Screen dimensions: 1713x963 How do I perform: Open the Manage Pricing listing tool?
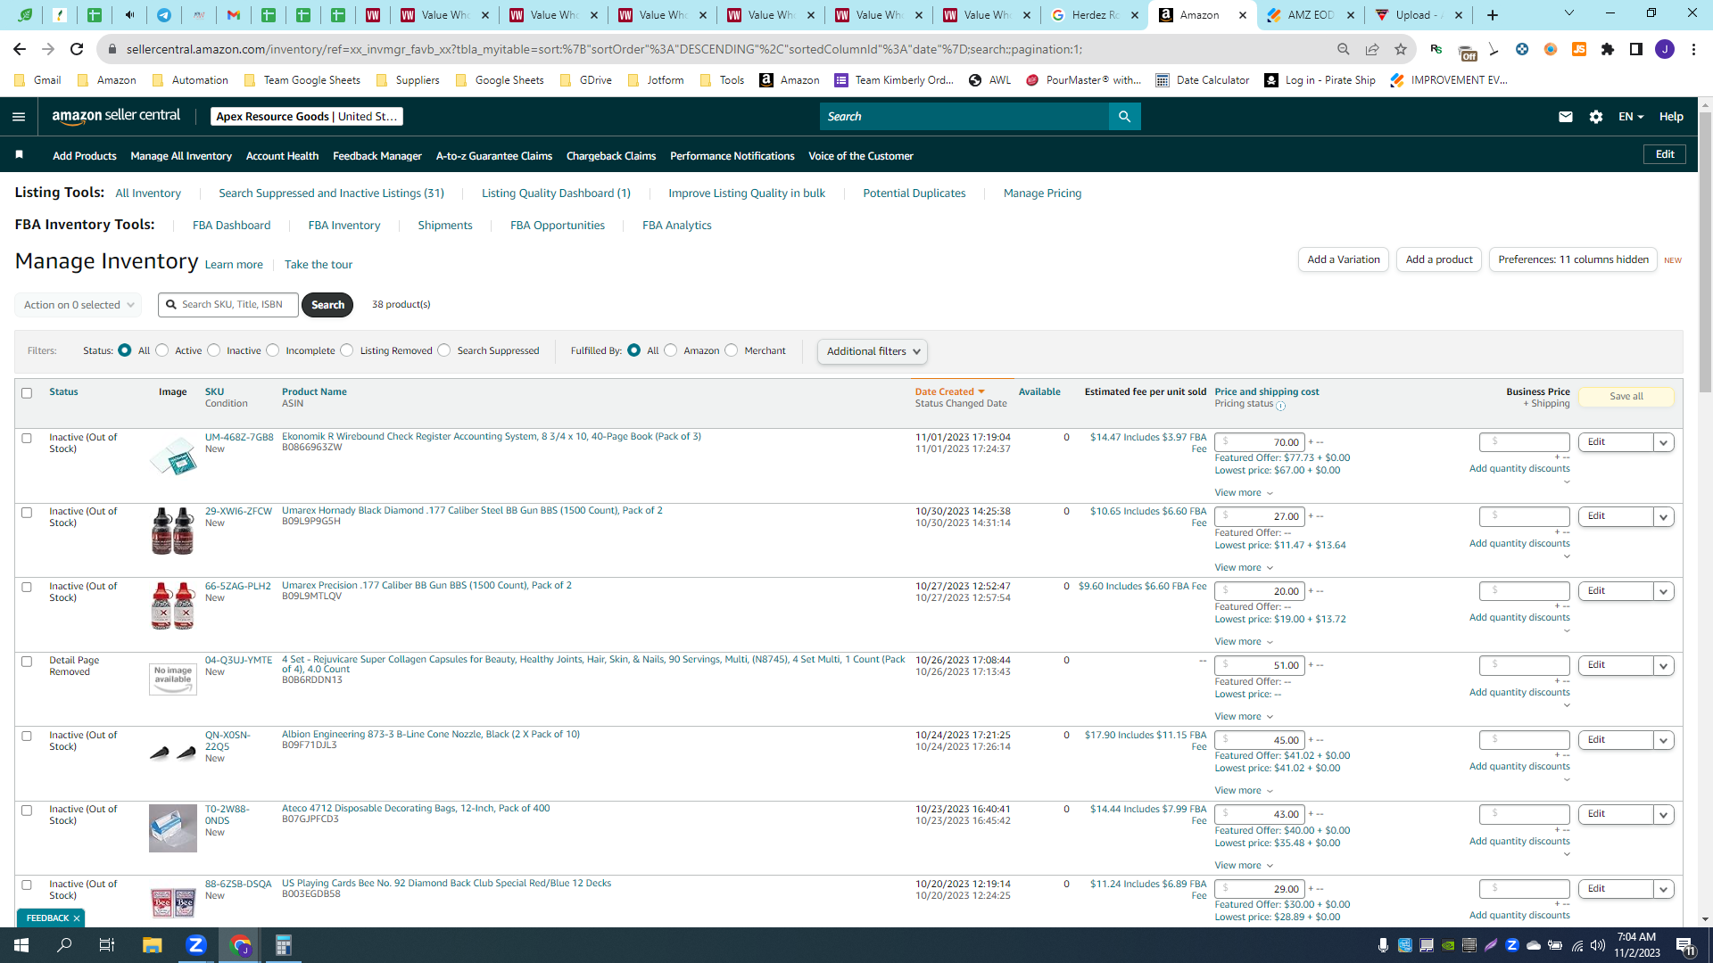point(1042,193)
